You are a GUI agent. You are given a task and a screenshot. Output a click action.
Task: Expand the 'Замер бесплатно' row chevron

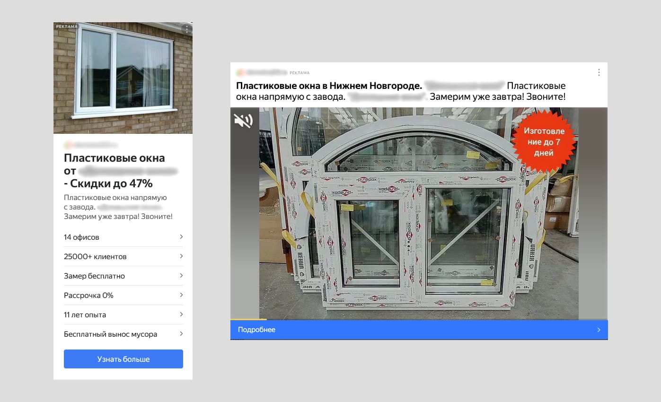pyautogui.click(x=181, y=276)
